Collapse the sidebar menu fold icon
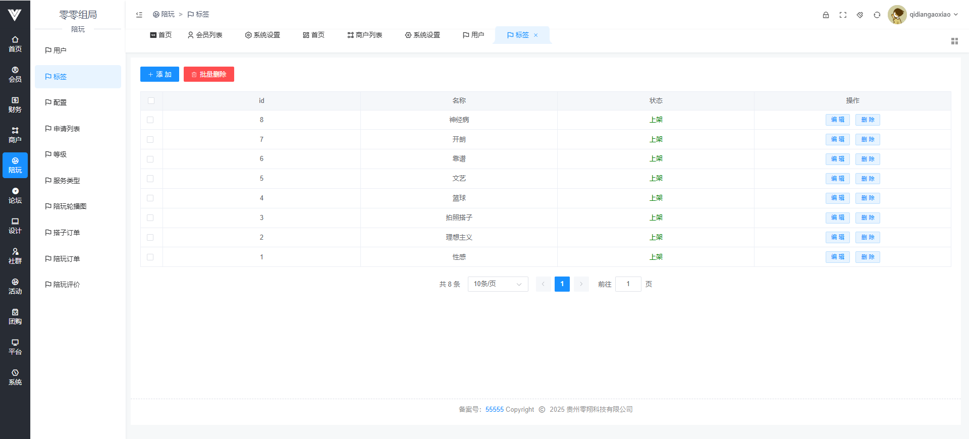This screenshot has width=969, height=439. coord(139,15)
